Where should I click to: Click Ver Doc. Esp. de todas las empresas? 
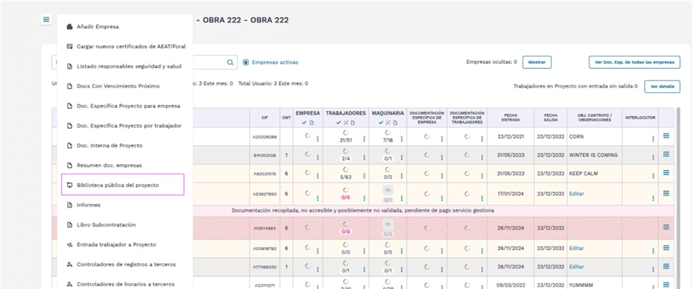(634, 62)
